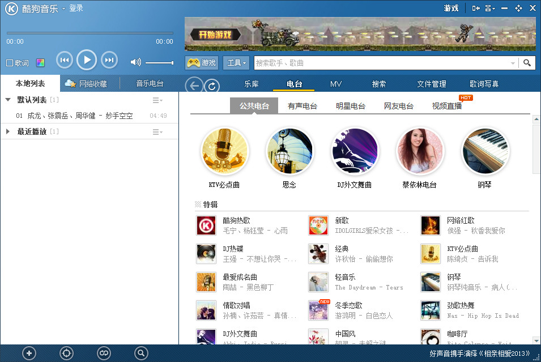Click the 最爱成名曲 microphone icon

pos(206,282)
